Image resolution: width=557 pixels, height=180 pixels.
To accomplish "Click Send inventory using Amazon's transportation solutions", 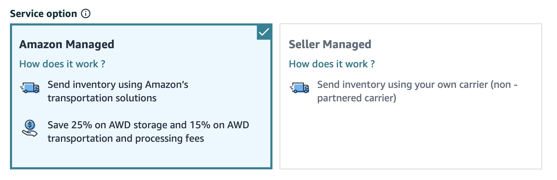I will click(x=118, y=91).
